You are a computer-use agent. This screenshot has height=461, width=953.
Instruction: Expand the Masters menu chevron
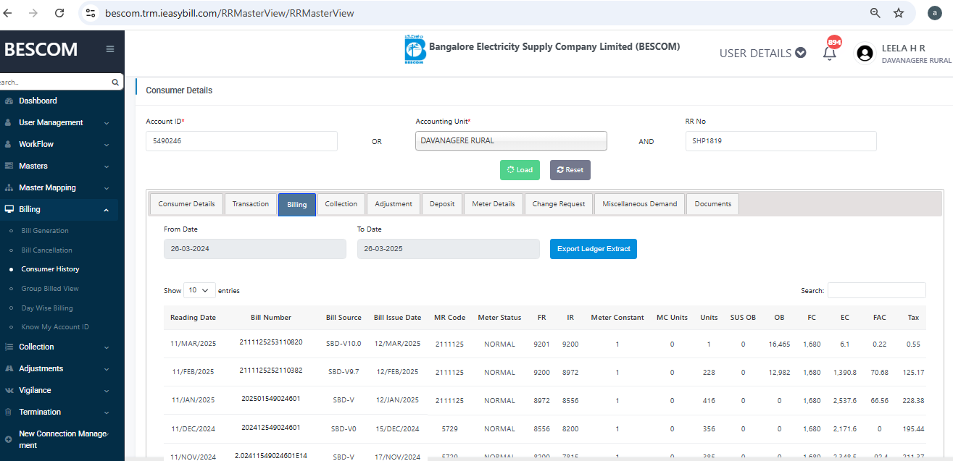107,166
